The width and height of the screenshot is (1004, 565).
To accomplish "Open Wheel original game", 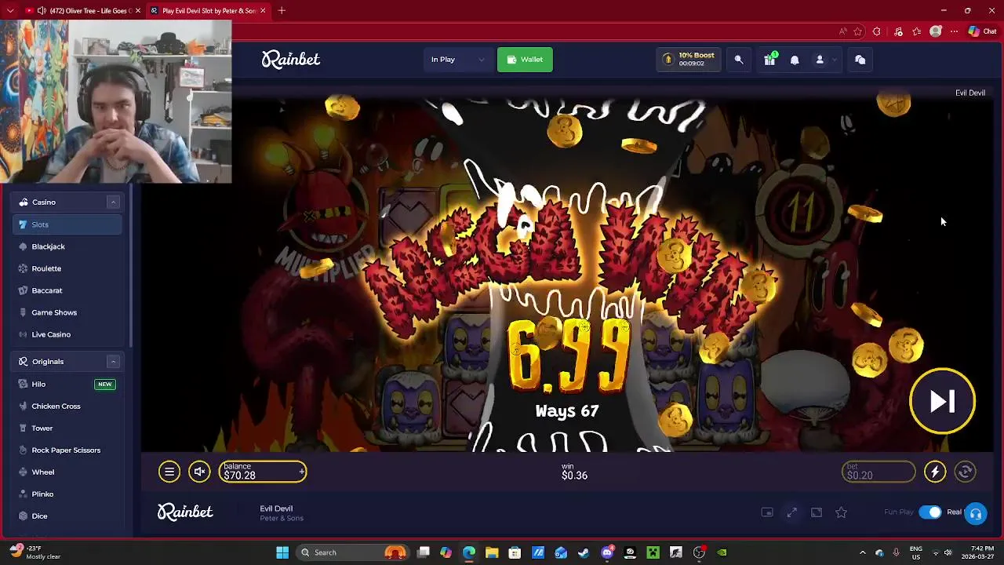I will [67, 472].
